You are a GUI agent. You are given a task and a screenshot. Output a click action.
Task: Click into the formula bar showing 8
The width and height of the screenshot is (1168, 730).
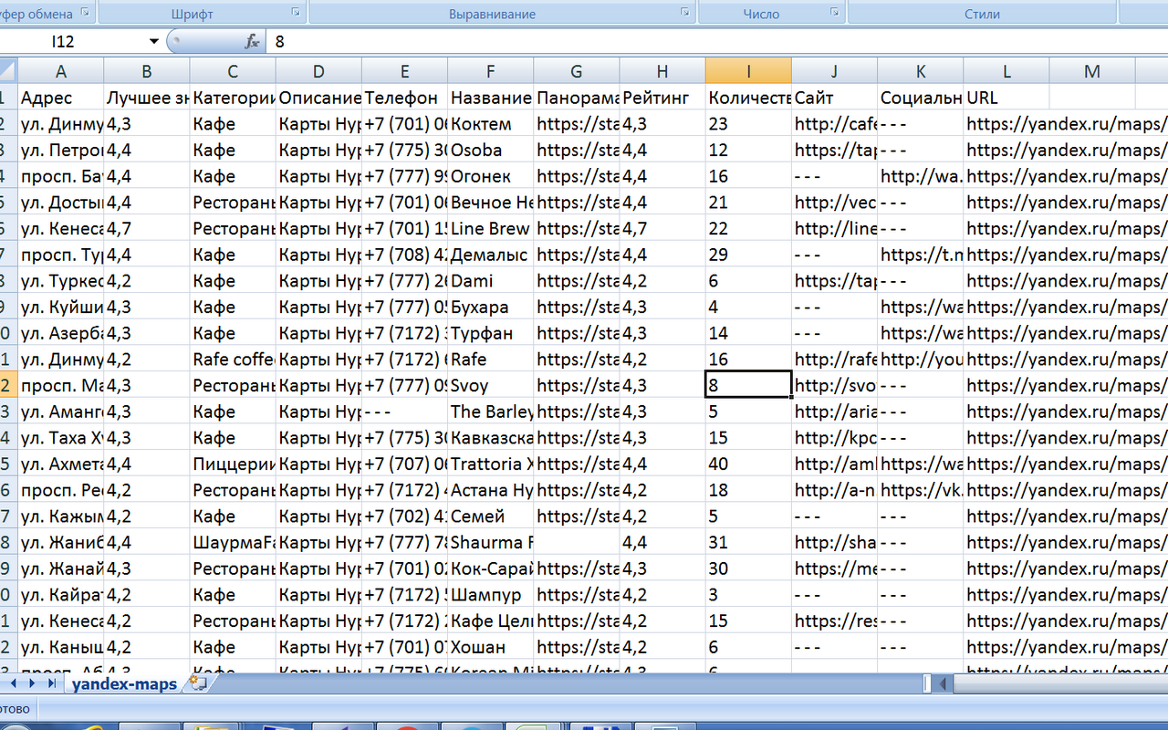coord(716,42)
